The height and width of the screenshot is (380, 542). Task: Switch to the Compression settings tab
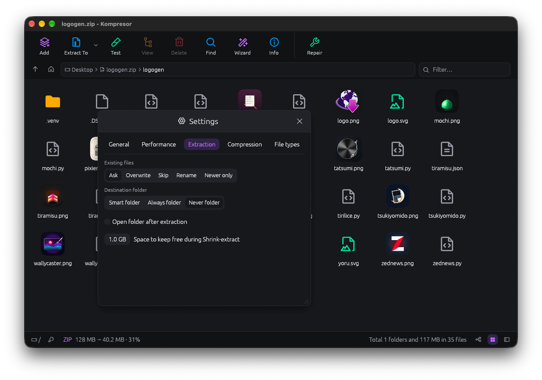245,144
